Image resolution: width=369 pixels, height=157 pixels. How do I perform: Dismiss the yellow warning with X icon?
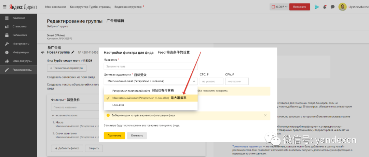(265, 115)
